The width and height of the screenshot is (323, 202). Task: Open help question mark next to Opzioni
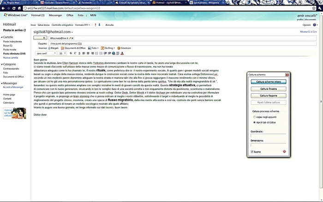click(314, 25)
